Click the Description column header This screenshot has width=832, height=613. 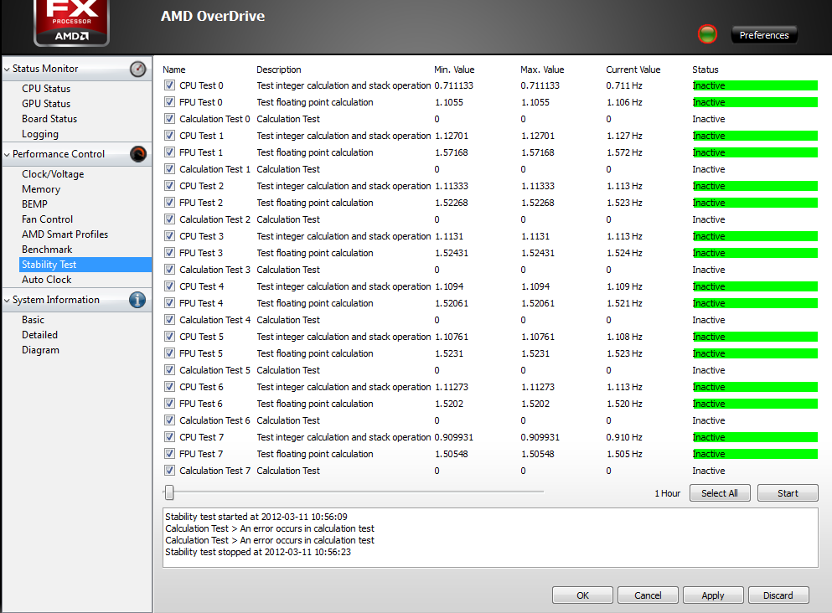[x=278, y=70]
